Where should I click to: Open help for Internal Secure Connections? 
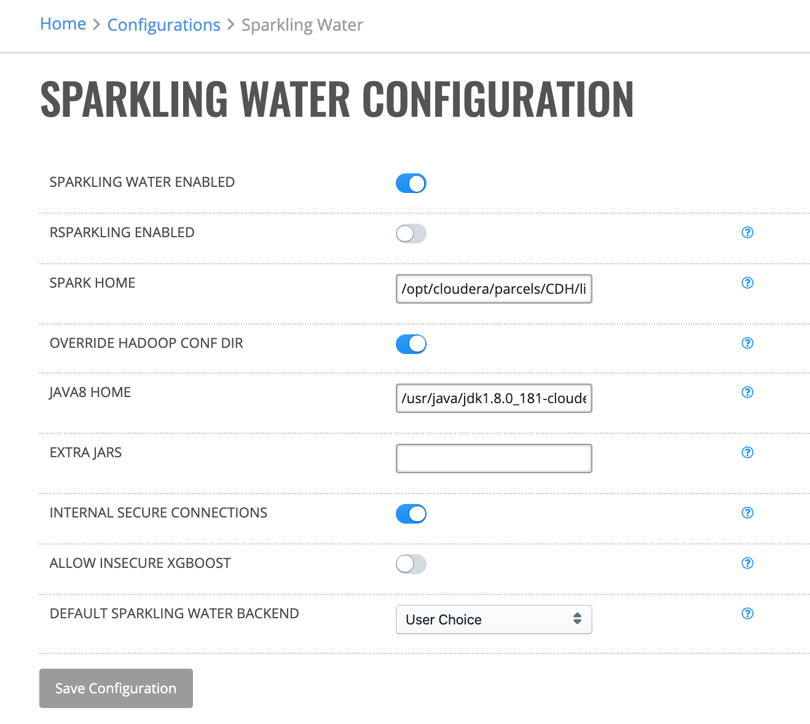click(747, 513)
